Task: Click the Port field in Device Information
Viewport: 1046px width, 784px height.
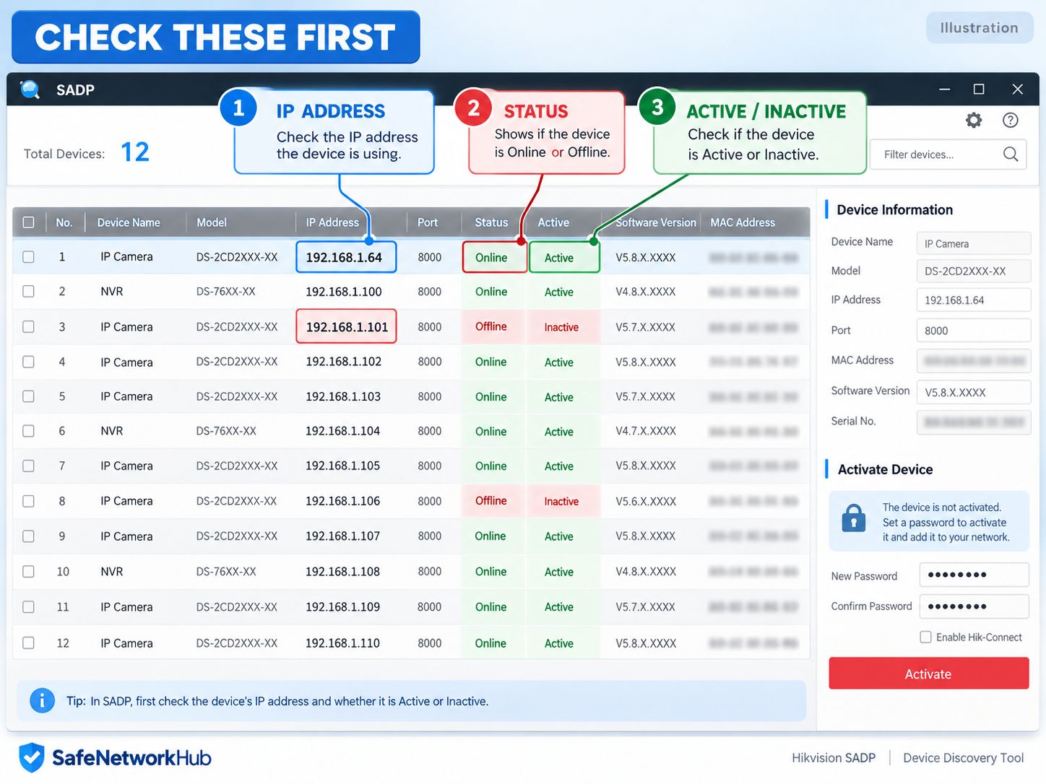Action: [973, 331]
